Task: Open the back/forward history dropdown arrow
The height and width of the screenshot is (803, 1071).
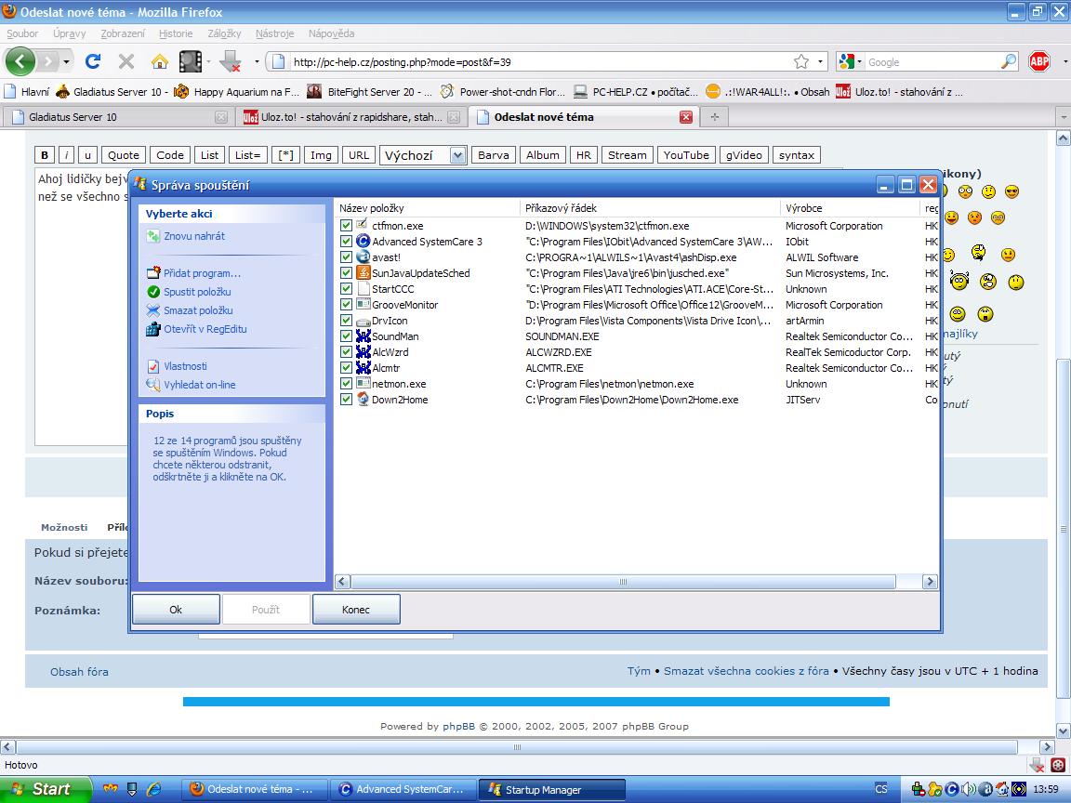Action: click(66, 62)
